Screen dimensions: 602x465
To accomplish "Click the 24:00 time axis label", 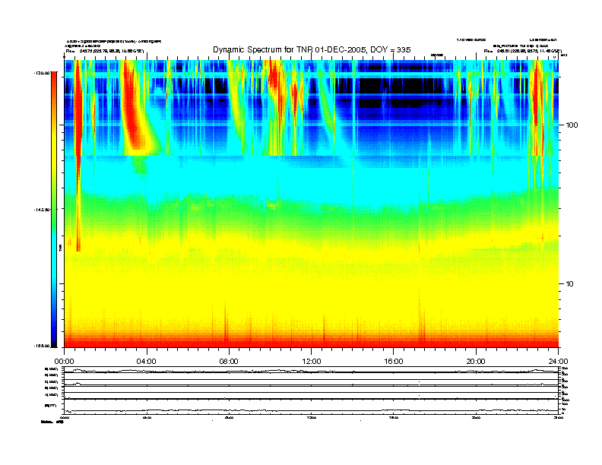I will pos(558,361).
